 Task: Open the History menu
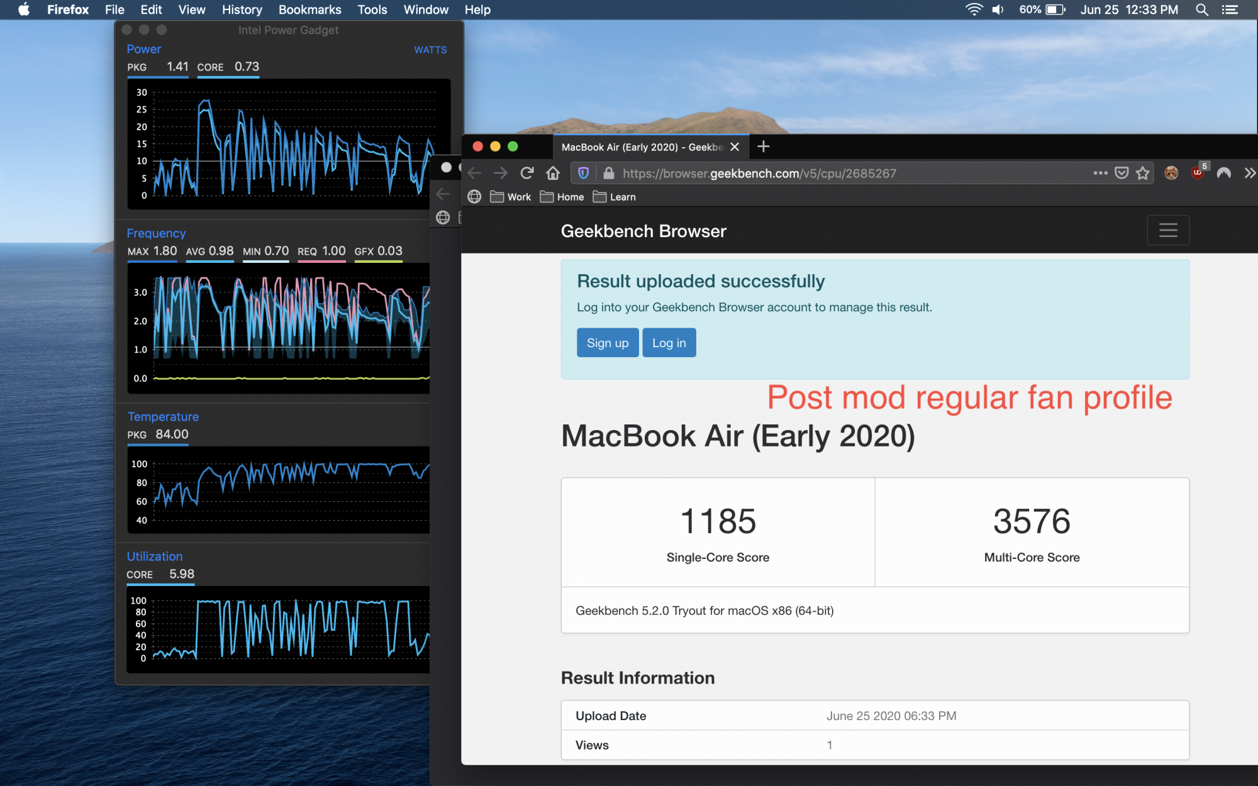tap(242, 9)
